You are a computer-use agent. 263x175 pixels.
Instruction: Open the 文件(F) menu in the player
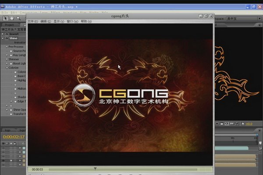[33, 21]
